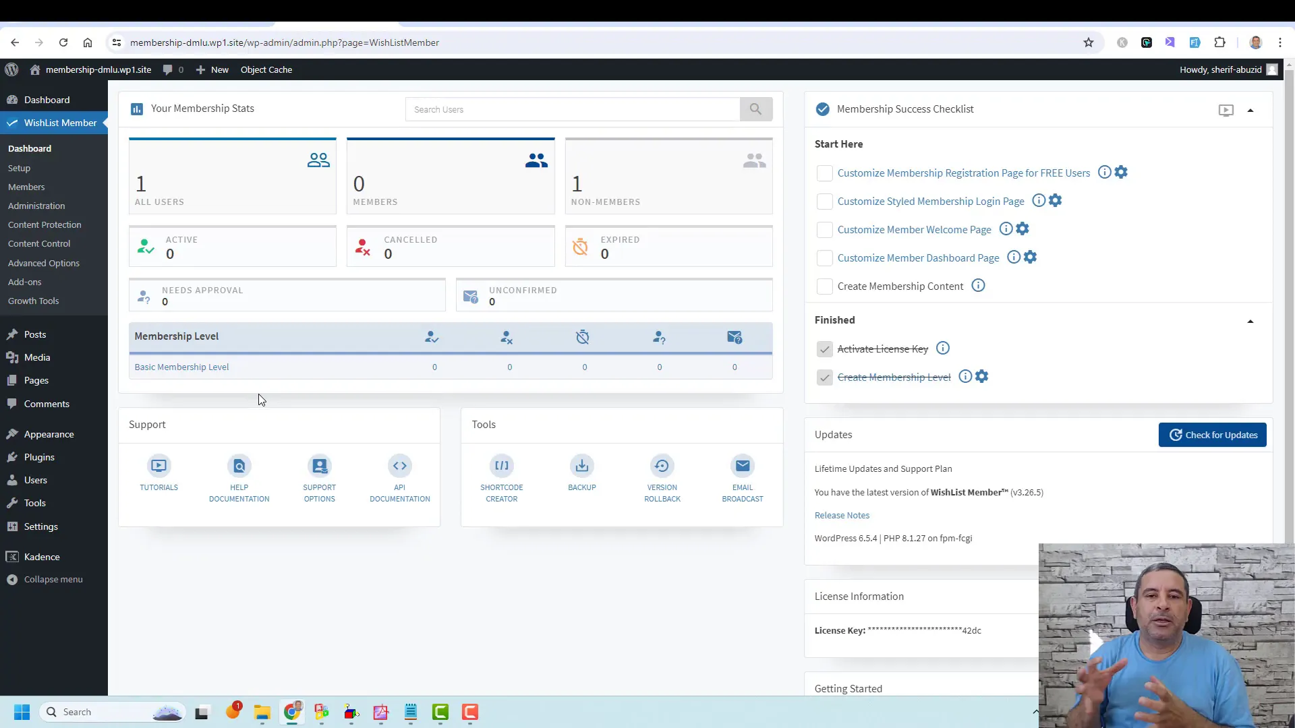
Task: Collapse the Finished section expander
Action: coord(1253,321)
